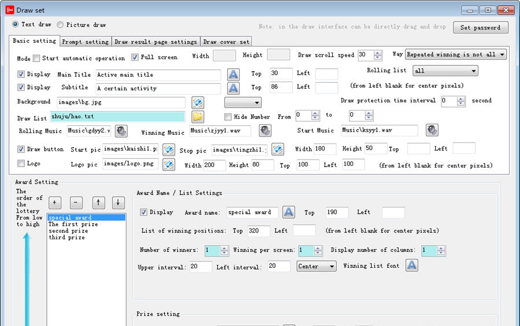Click speaker icon beside Rolling Music

(x=121, y=131)
